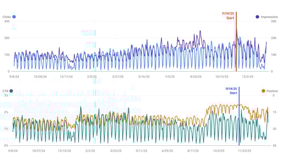This screenshot has width=281, height=167.
Task: Click the brown 11/14/25 Start annotation label
Action: (x=228, y=15)
